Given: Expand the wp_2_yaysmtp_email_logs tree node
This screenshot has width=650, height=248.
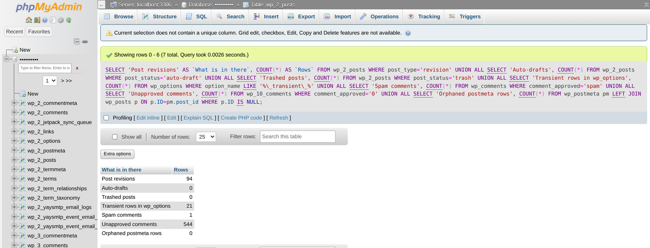Looking at the screenshot, I should pyautogui.click(x=14, y=207).
